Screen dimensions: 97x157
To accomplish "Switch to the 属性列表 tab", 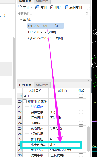I will click(25, 85).
